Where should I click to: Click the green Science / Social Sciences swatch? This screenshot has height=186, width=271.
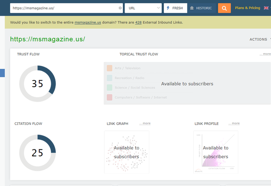110,88
